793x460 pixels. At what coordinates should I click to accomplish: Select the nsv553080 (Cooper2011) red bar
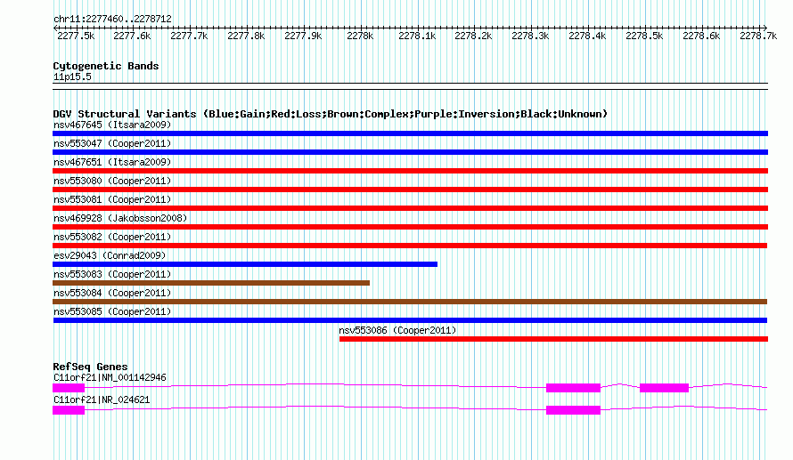point(410,190)
